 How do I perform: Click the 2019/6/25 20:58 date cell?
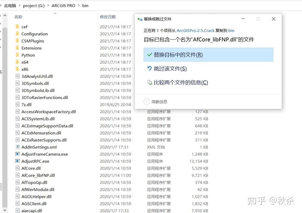pos(115,105)
